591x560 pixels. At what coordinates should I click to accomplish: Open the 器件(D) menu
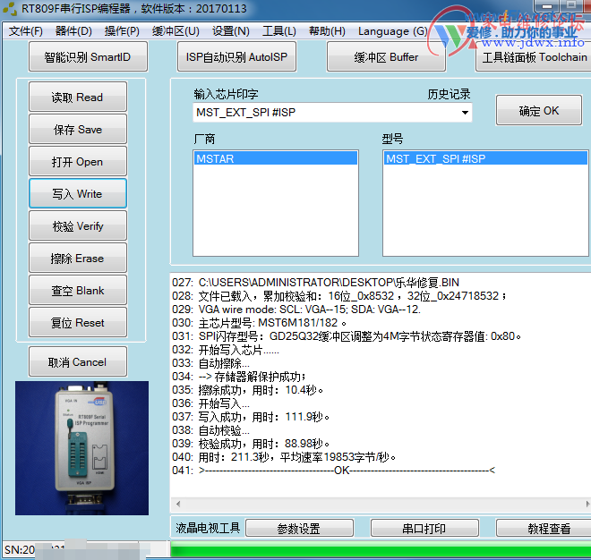click(x=73, y=31)
